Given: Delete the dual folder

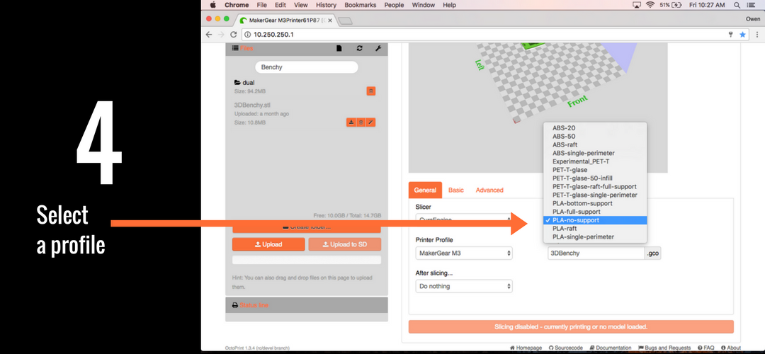Looking at the screenshot, I should coord(370,91).
